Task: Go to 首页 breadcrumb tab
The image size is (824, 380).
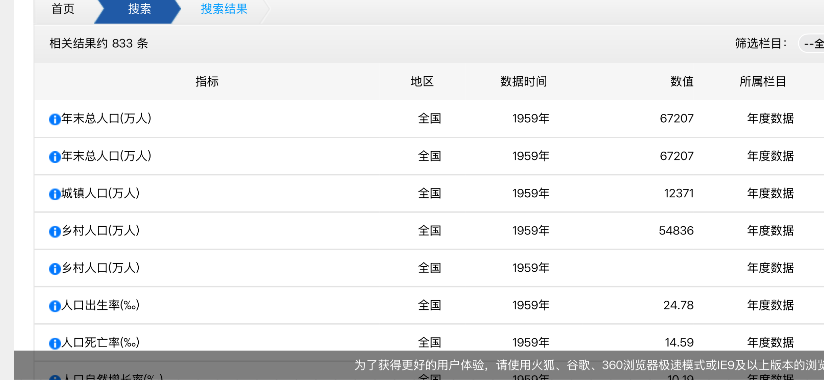Action: point(63,9)
